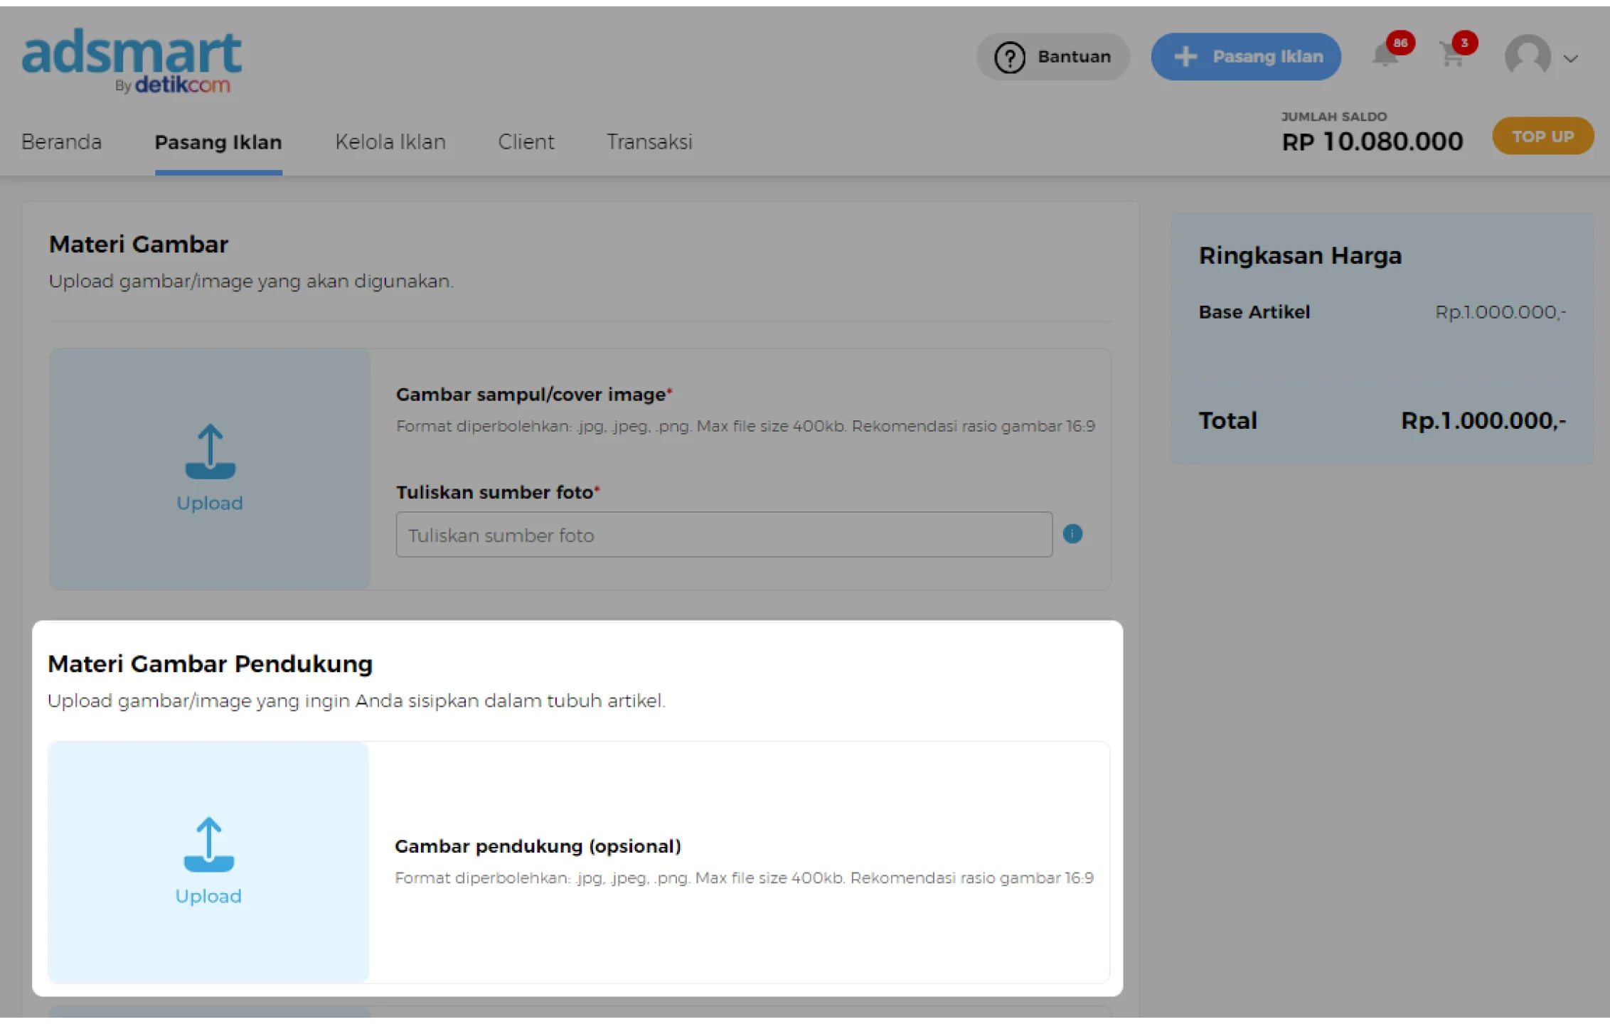Screen dimensions: 1610x1024
Task: Click the adsmart by detikcom logo
Action: (x=132, y=61)
